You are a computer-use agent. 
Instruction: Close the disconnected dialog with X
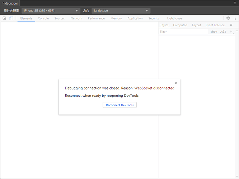coord(176,83)
